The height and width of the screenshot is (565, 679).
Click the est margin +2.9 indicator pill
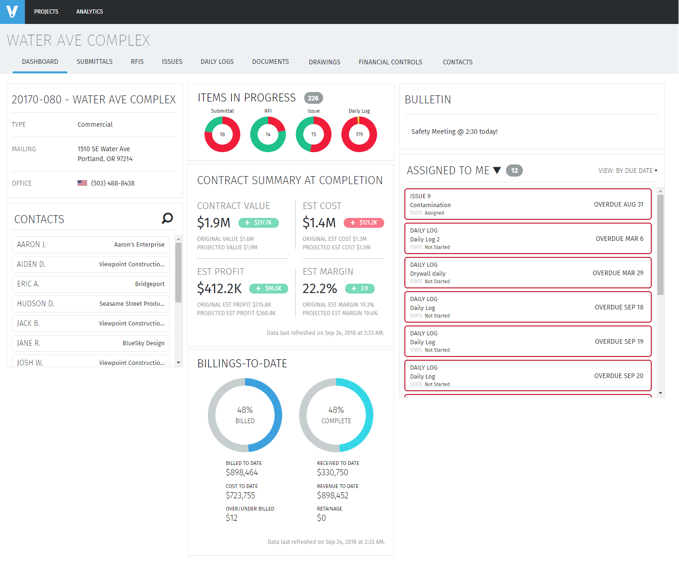[x=360, y=288]
